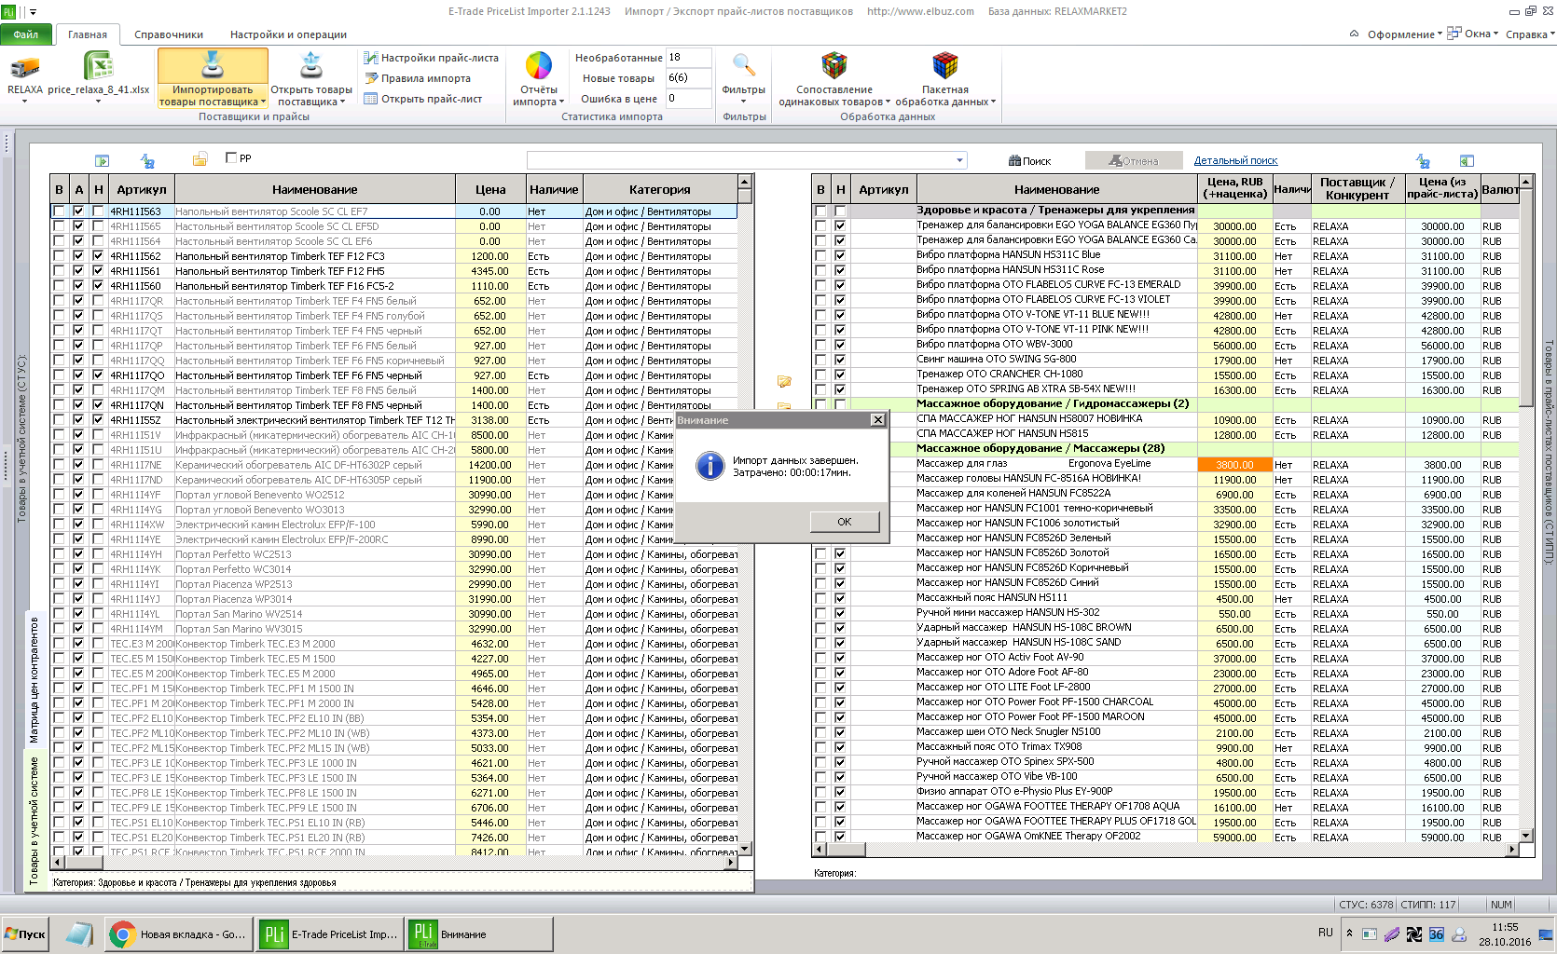Click the language indicator RU in tray
The height and width of the screenshot is (954, 1557).
pyautogui.click(x=1325, y=933)
